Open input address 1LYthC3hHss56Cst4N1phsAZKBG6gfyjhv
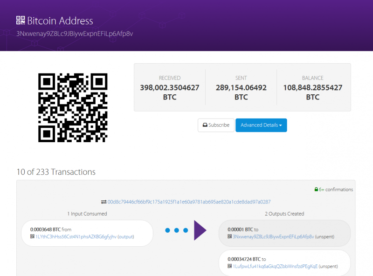373x276 pixels. [76, 237]
